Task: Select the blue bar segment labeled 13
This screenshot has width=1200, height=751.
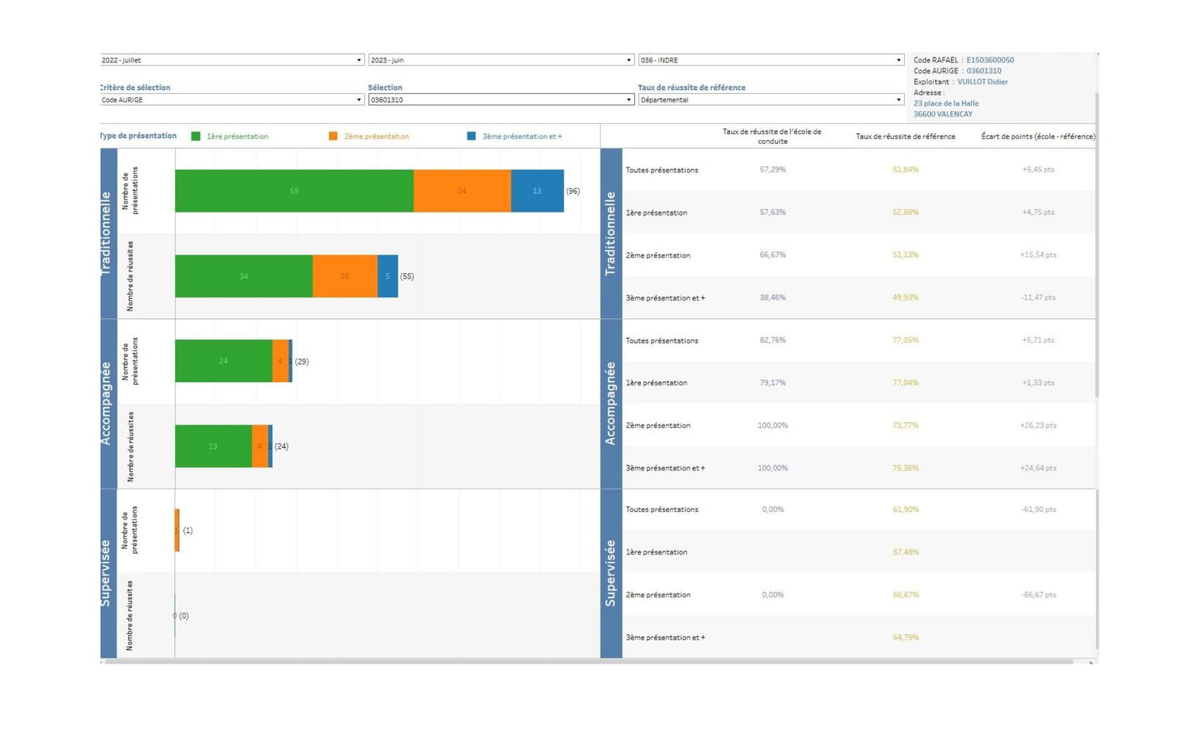Action: tap(537, 191)
